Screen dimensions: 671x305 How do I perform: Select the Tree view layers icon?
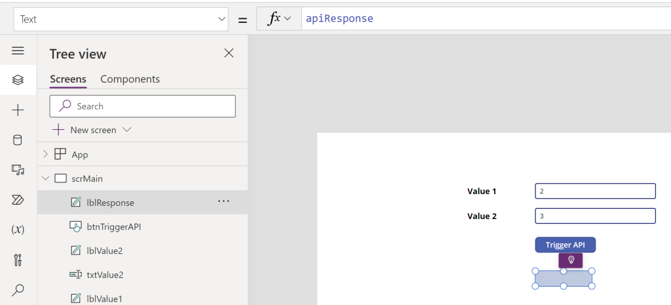[x=18, y=80]
